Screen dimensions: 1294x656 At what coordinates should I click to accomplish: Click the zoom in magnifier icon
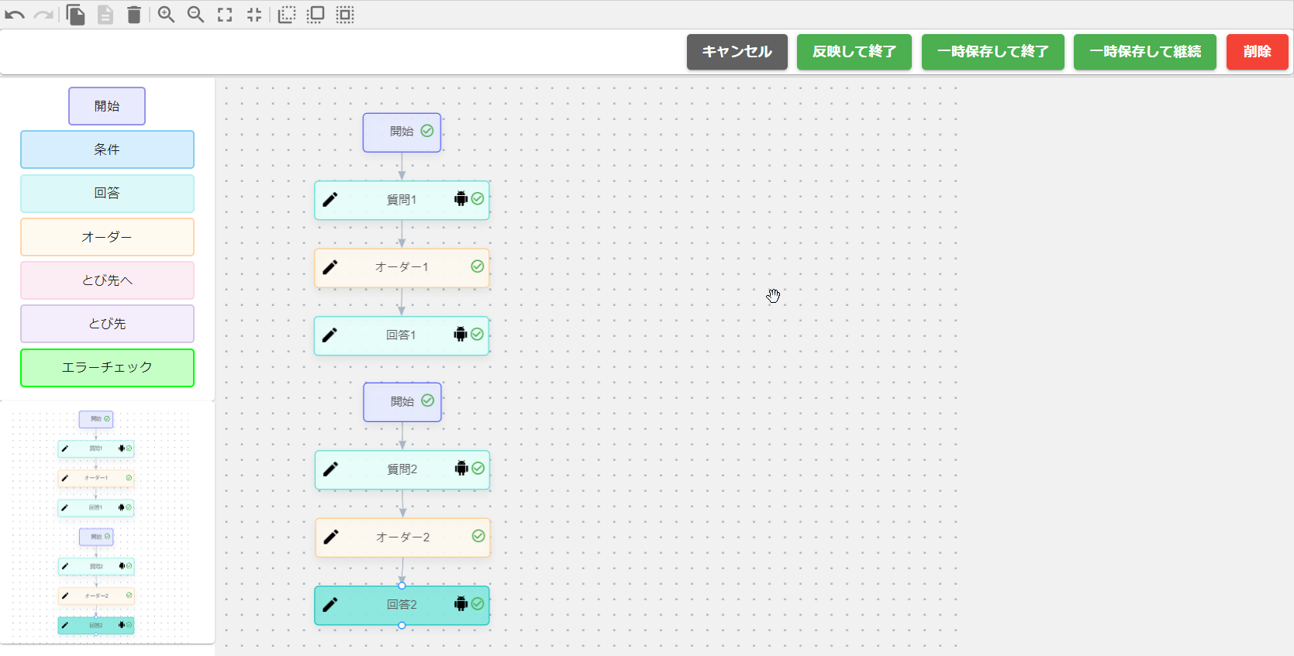coord(166,15)
